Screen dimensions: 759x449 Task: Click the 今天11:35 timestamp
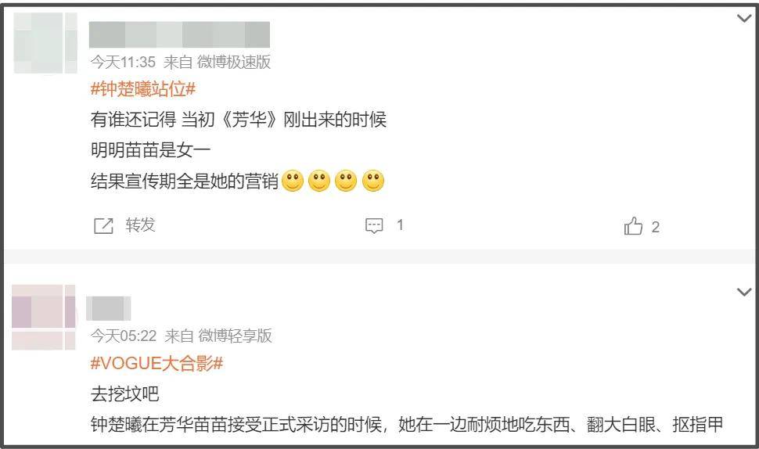(123, 62)
